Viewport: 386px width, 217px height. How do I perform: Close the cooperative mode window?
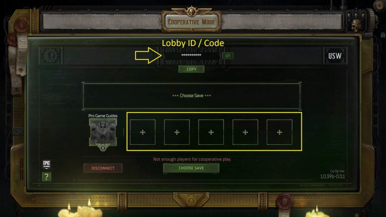tap(379, 5)
